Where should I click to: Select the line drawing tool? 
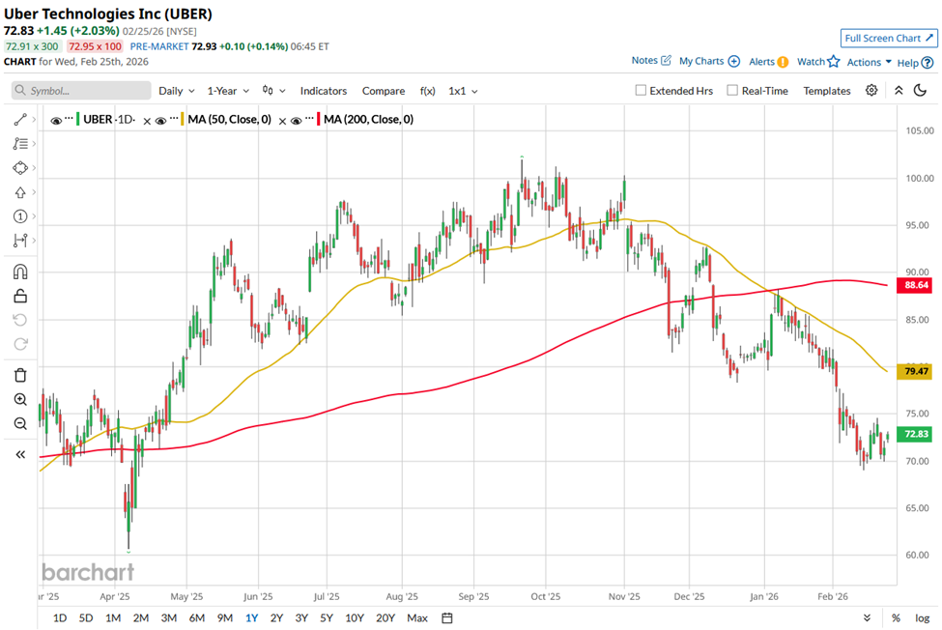(19, 120)
